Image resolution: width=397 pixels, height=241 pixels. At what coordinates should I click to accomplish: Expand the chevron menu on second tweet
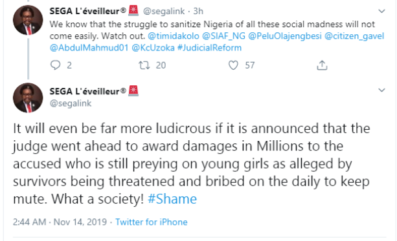pyautogui.click(x=381, y=90)
